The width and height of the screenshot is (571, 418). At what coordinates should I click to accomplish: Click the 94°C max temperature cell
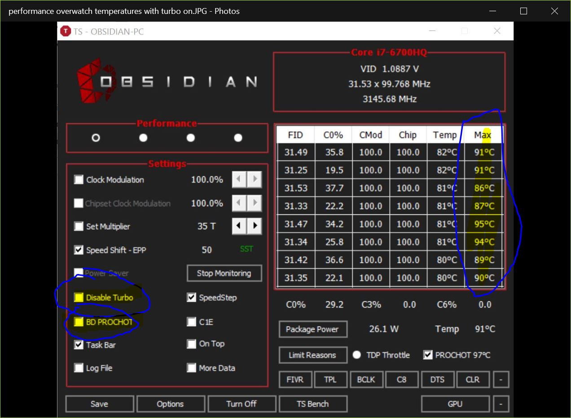click(484, 242)
